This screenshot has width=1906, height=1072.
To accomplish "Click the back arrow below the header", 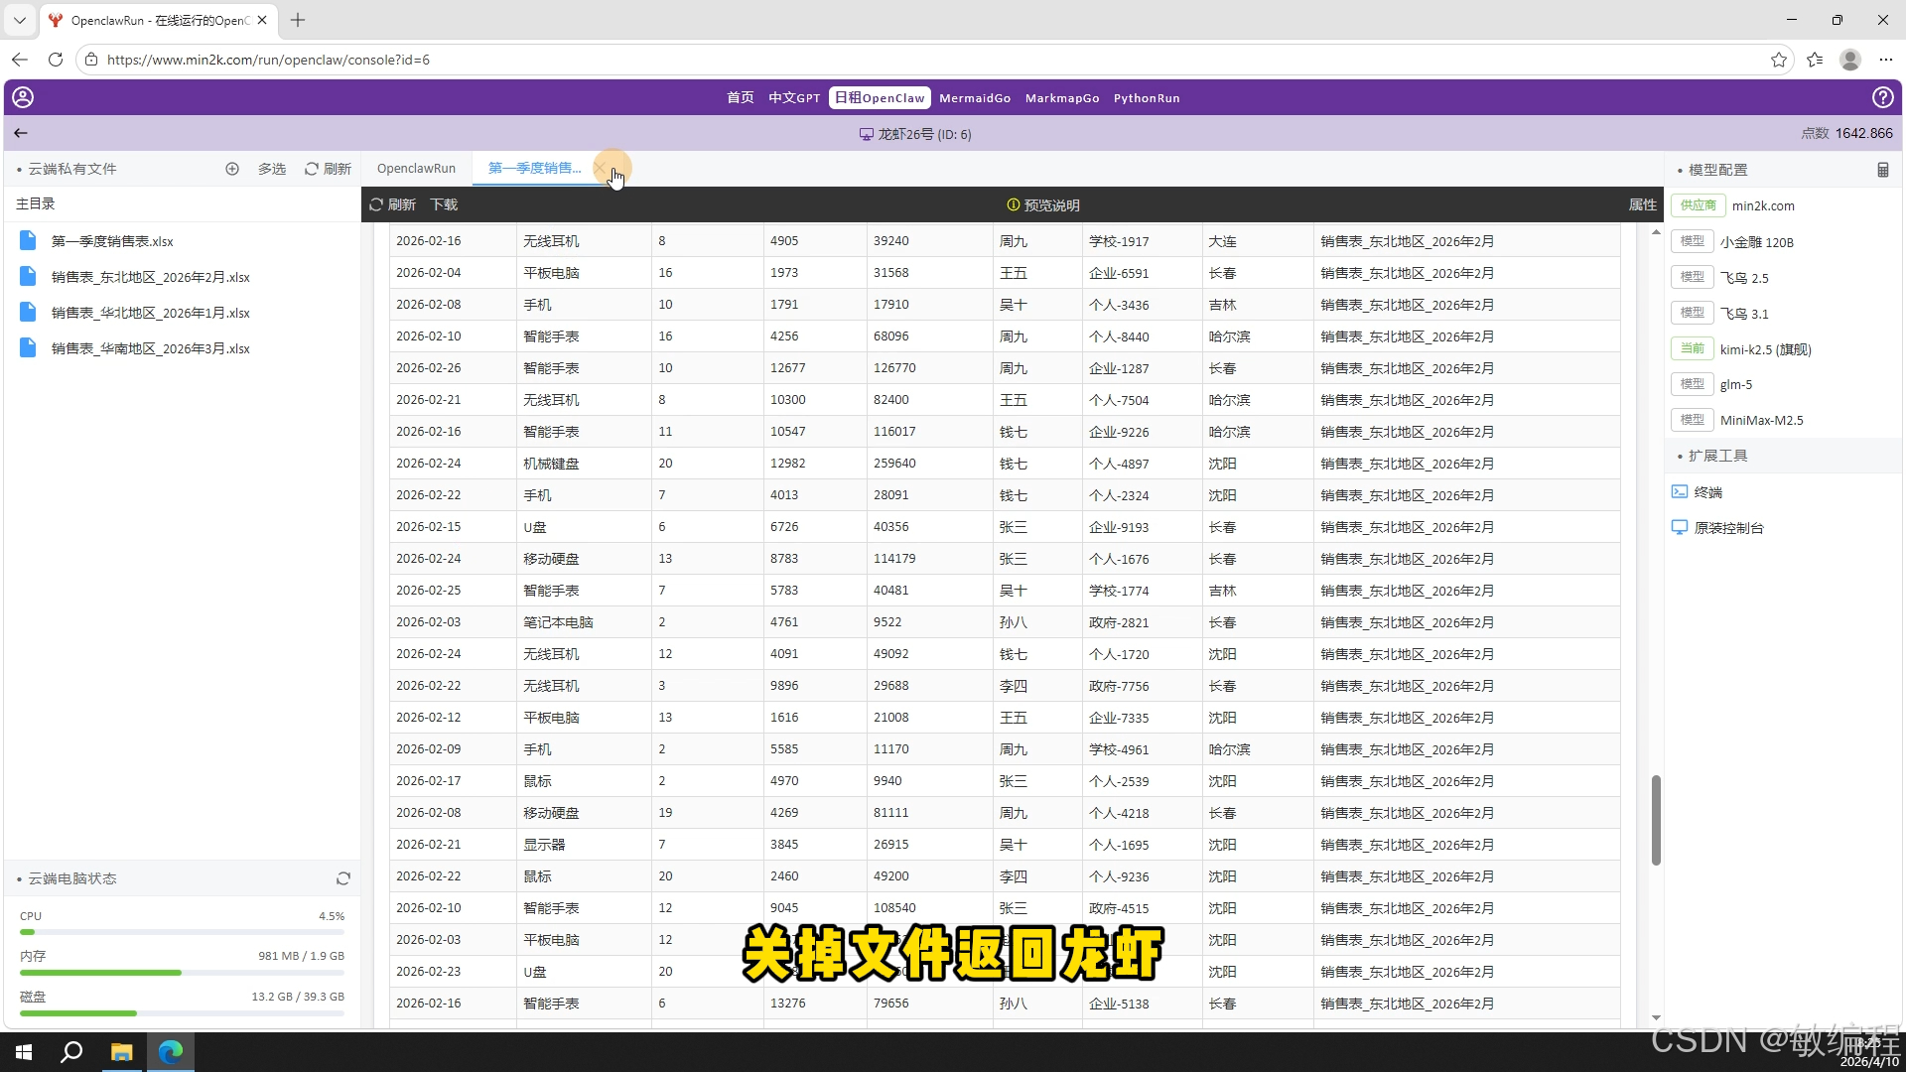I will point(21,133).
